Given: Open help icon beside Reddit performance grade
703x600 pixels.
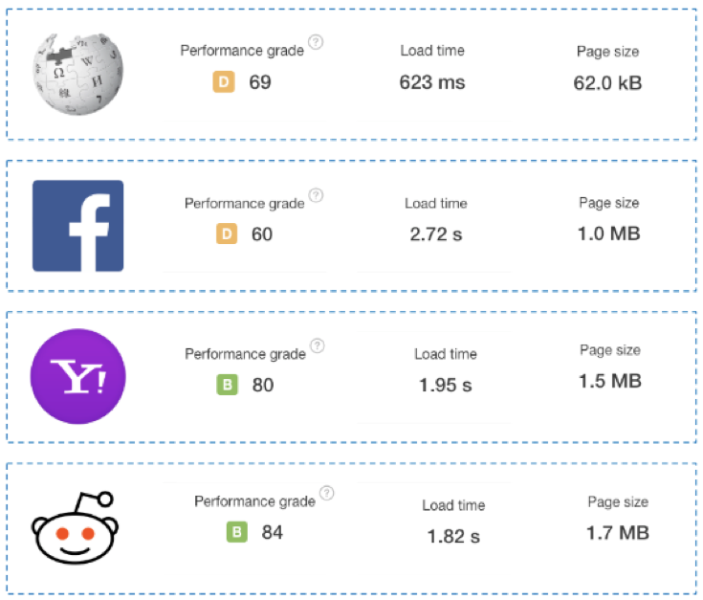Looking at the screenshot, I should click(326, 494).
